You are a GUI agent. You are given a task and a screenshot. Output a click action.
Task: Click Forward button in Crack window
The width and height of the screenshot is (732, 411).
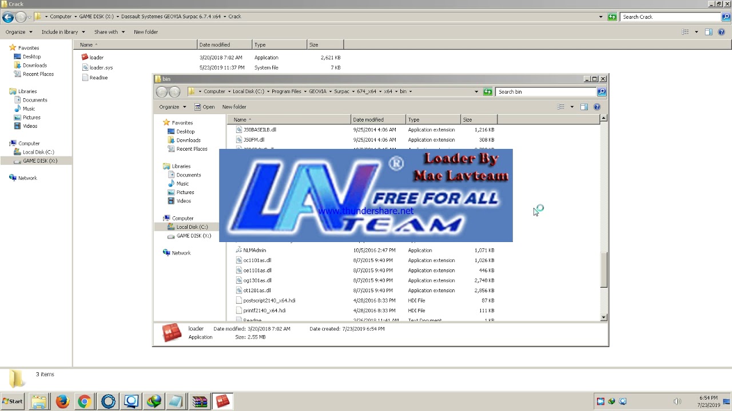[21, 17]
